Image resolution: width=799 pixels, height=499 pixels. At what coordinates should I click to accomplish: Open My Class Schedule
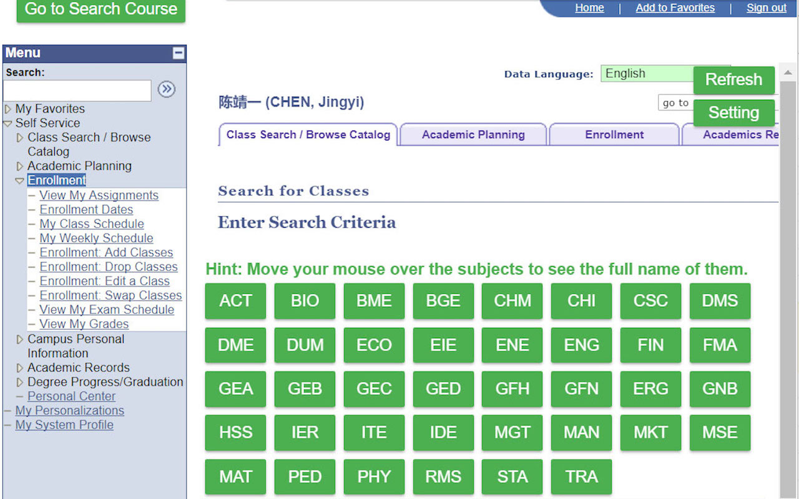92,223
